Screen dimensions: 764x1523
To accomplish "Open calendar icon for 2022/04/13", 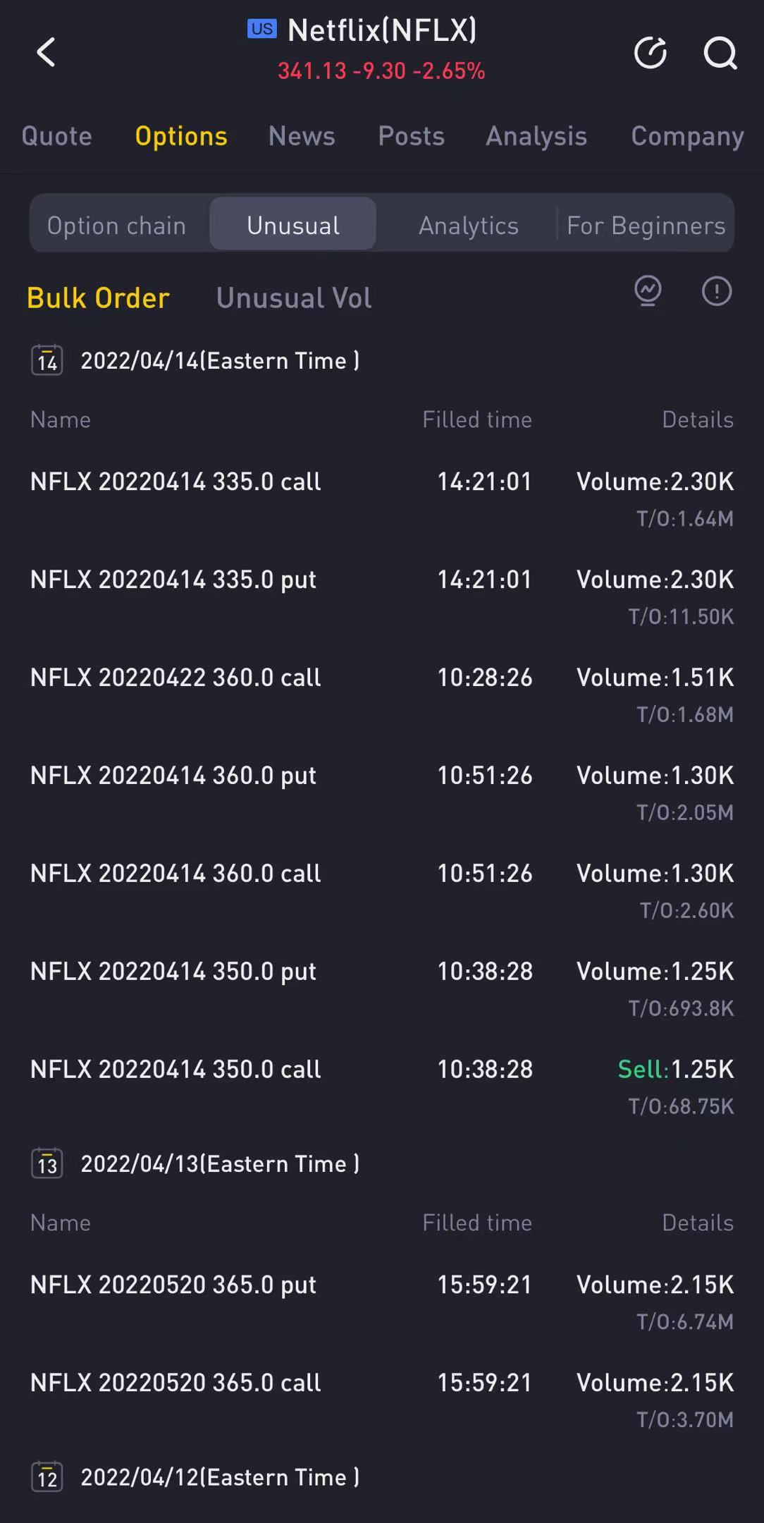I will click(47, 1163).
